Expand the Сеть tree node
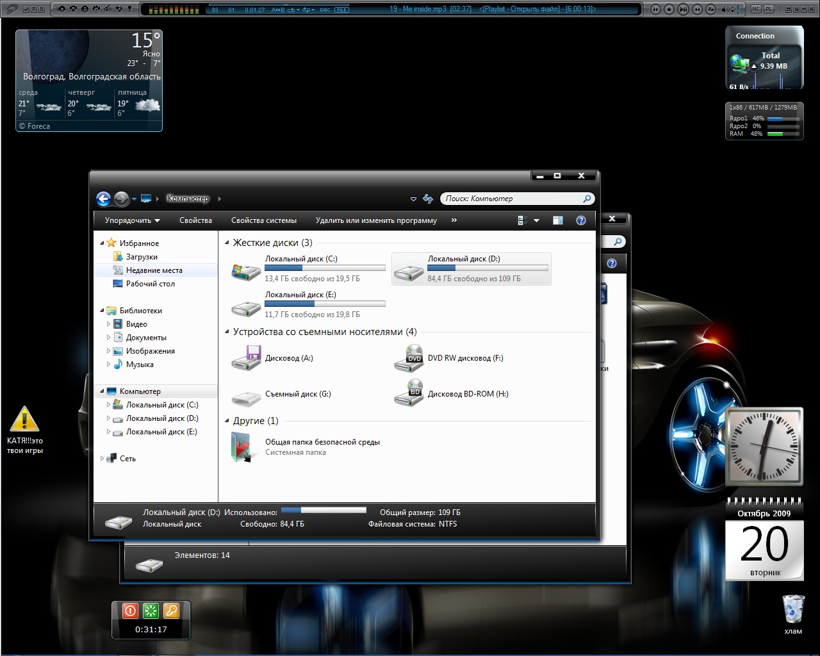Viewport: 820px width, 656px height. point(102,459)
